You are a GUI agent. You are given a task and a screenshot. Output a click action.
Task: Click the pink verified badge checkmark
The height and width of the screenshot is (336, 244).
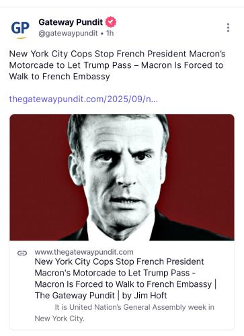[111, 22]
